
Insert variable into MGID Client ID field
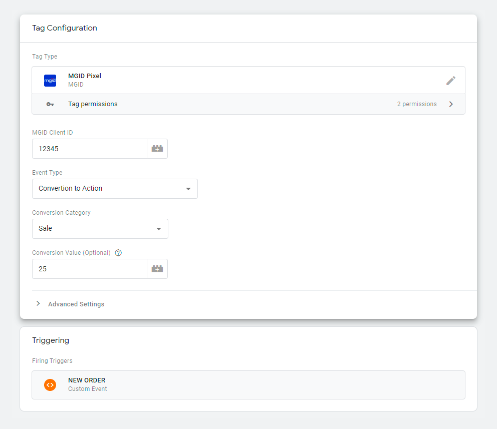(157, 149)
